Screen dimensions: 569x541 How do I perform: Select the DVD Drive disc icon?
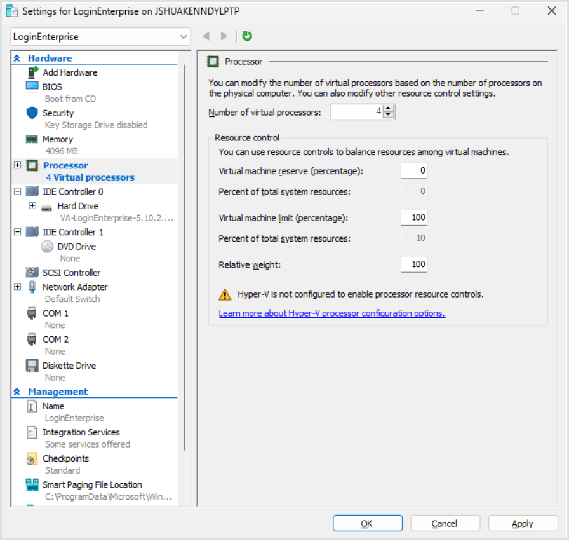pyautogui.click(x=47, y=247)
